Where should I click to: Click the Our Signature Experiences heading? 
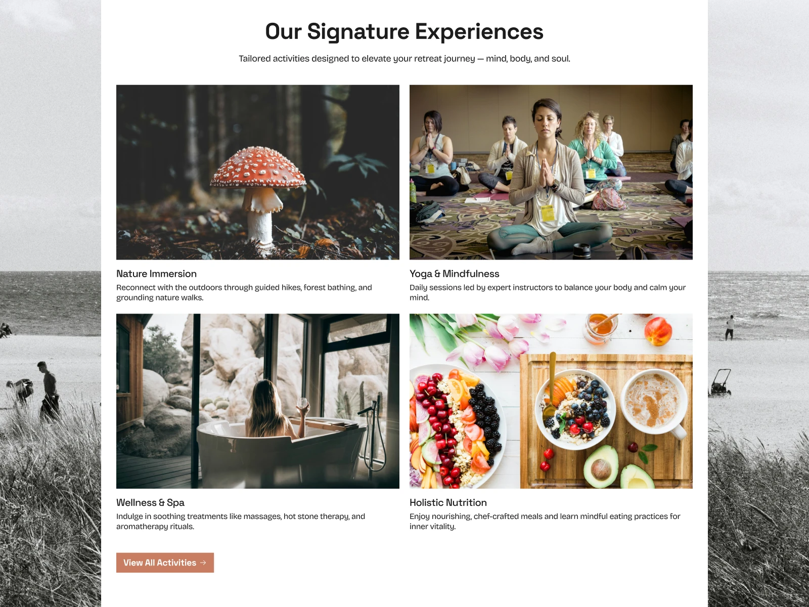click(404, 31)
